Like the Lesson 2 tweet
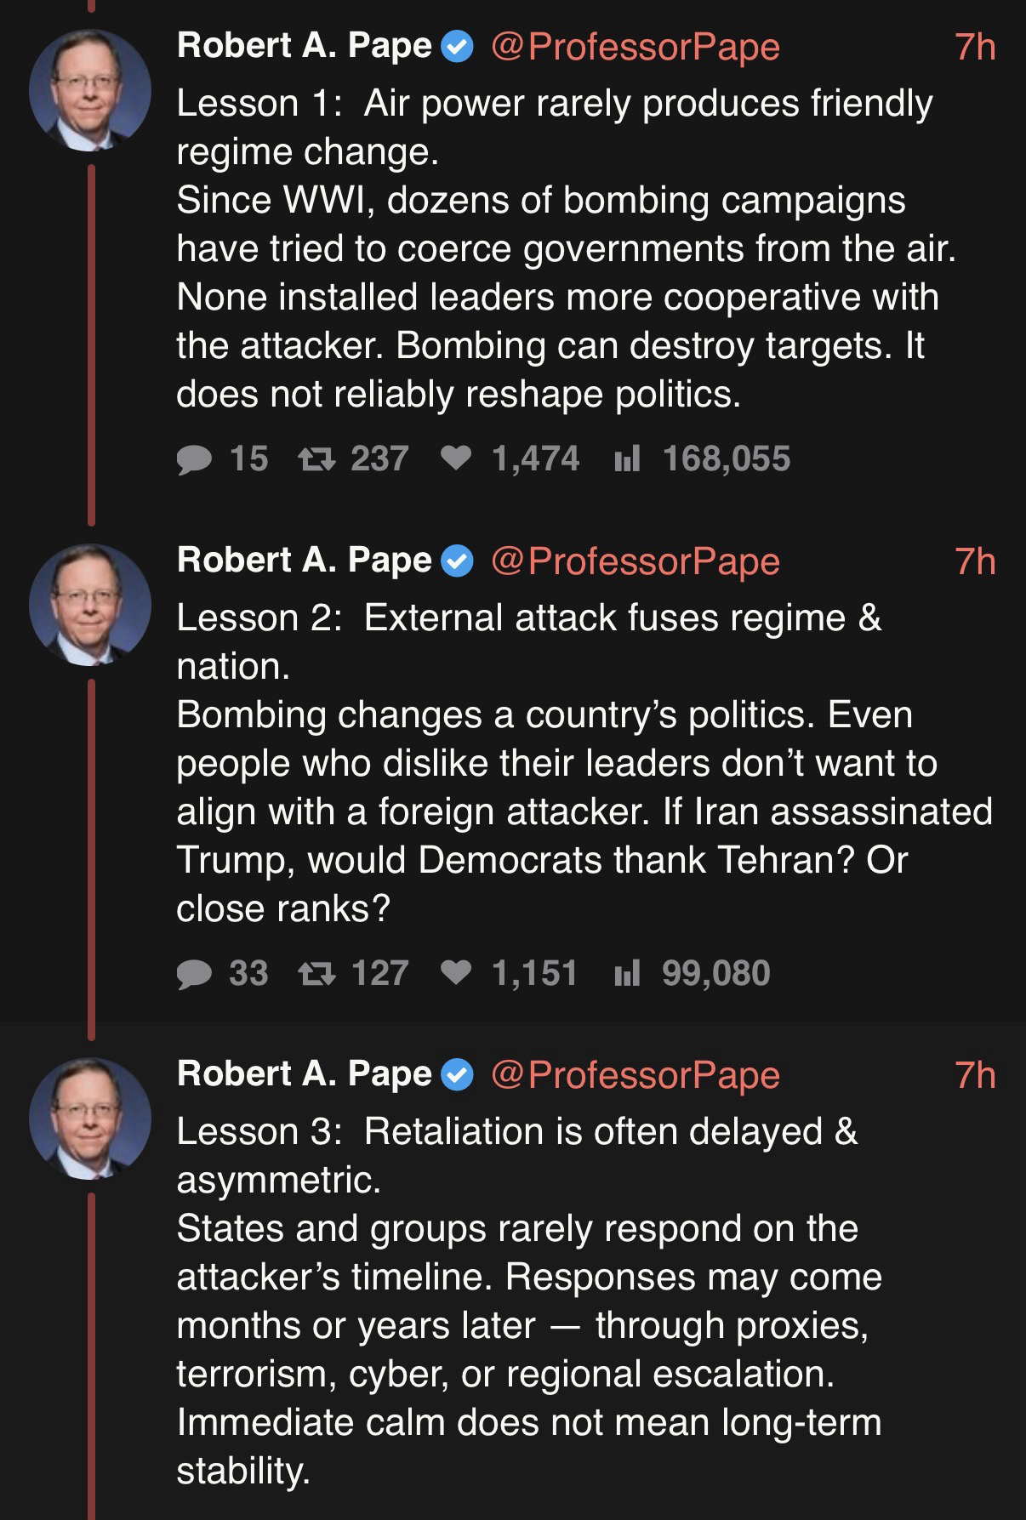Image resolution: width=1026 pixels, height=1520 pixels. point(457,973)
